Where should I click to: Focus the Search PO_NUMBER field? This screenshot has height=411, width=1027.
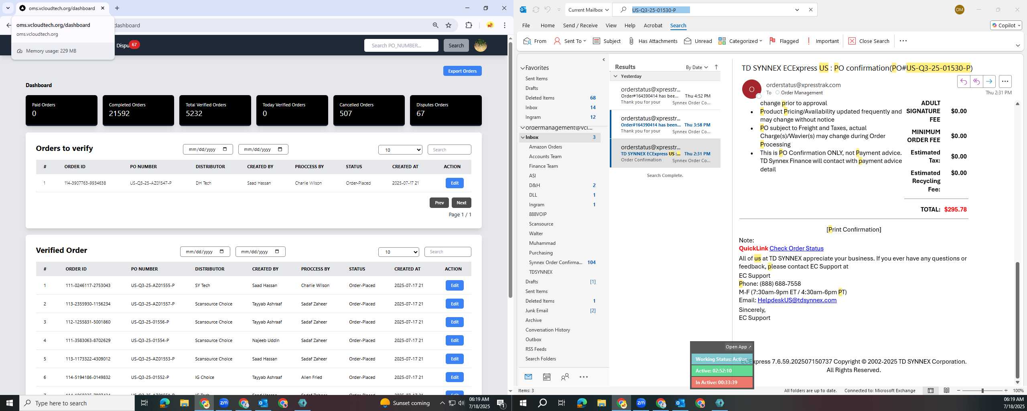(x=401, y=45)
